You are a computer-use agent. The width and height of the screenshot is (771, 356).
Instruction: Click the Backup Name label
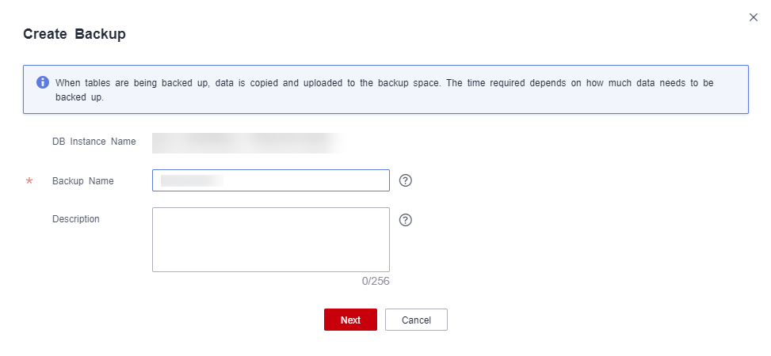pos(82,181)
